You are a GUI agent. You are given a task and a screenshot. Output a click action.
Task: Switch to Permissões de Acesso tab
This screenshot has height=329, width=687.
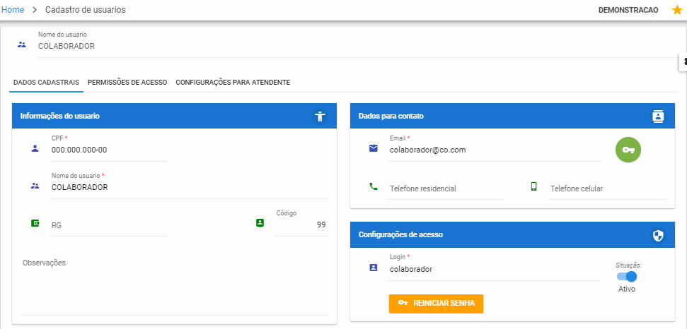point(127,82)
